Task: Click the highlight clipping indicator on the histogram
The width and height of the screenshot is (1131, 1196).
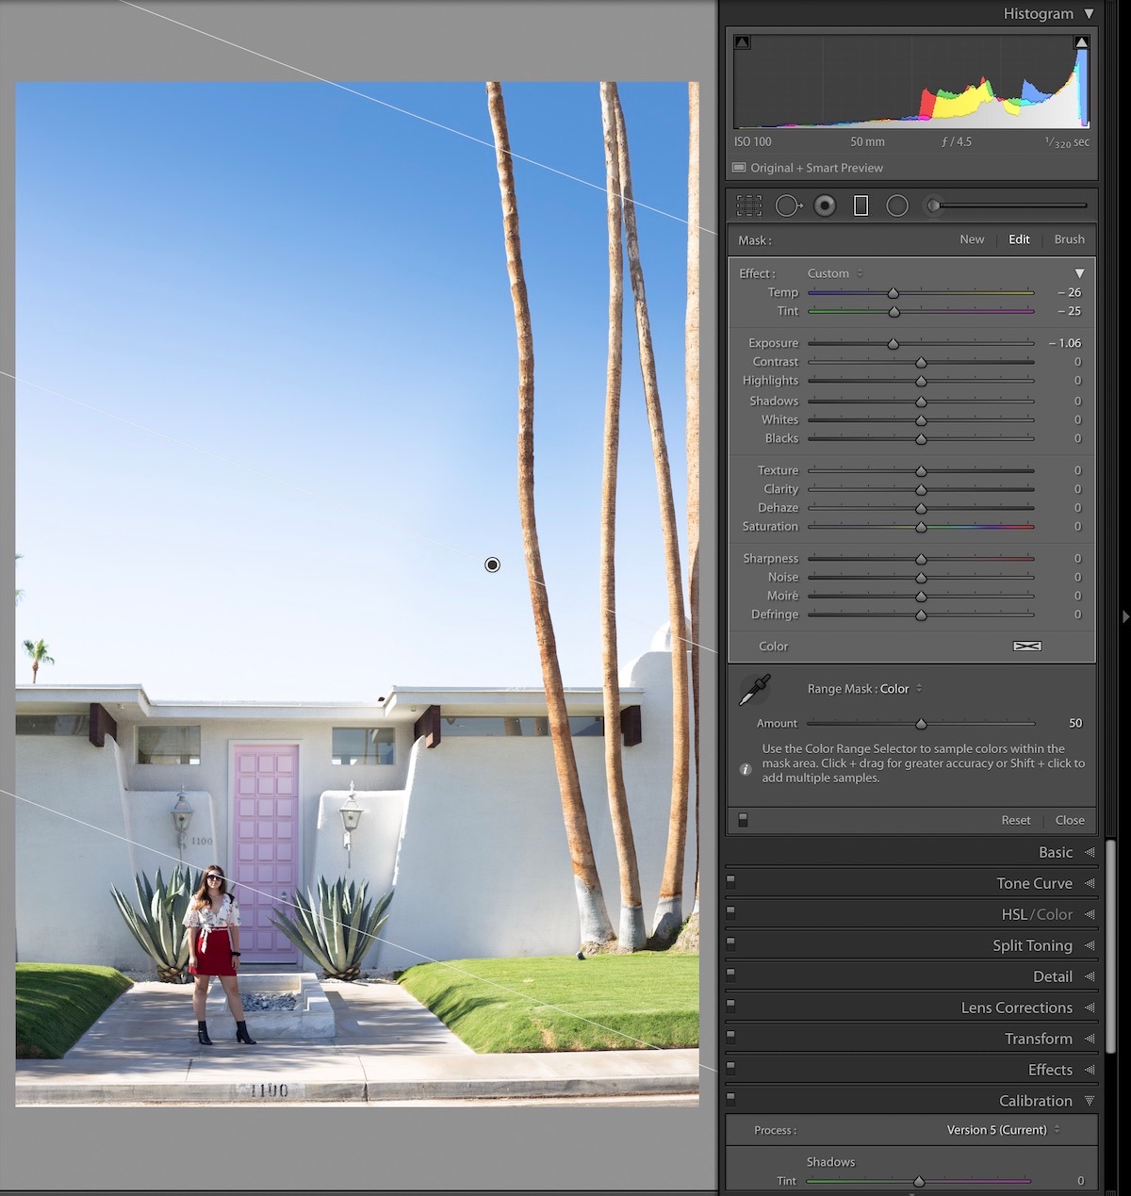Action: pyautogui.click(x=1080, y=41)
